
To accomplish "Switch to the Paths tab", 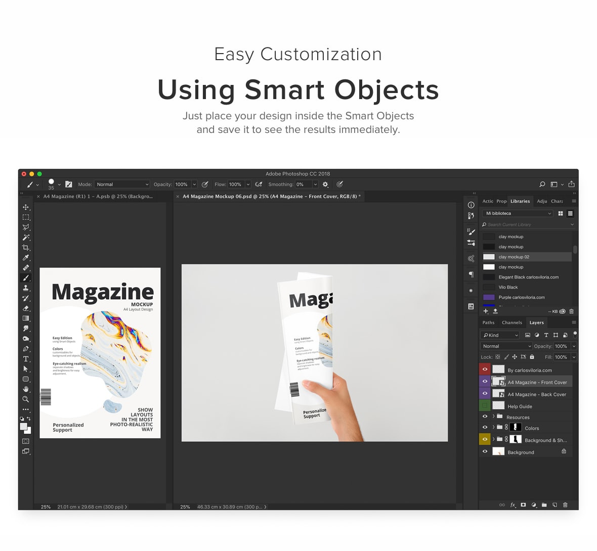I will (x=489, y=323).
